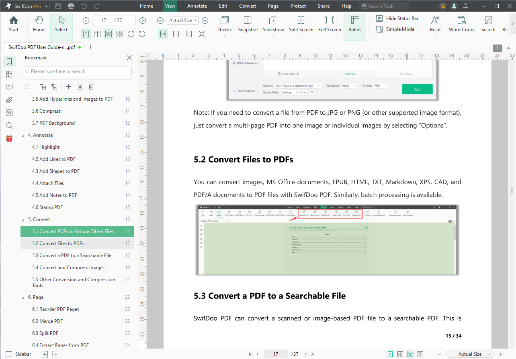Open the Search tool in ribbon
516x359 pixels.
[488, 25]
